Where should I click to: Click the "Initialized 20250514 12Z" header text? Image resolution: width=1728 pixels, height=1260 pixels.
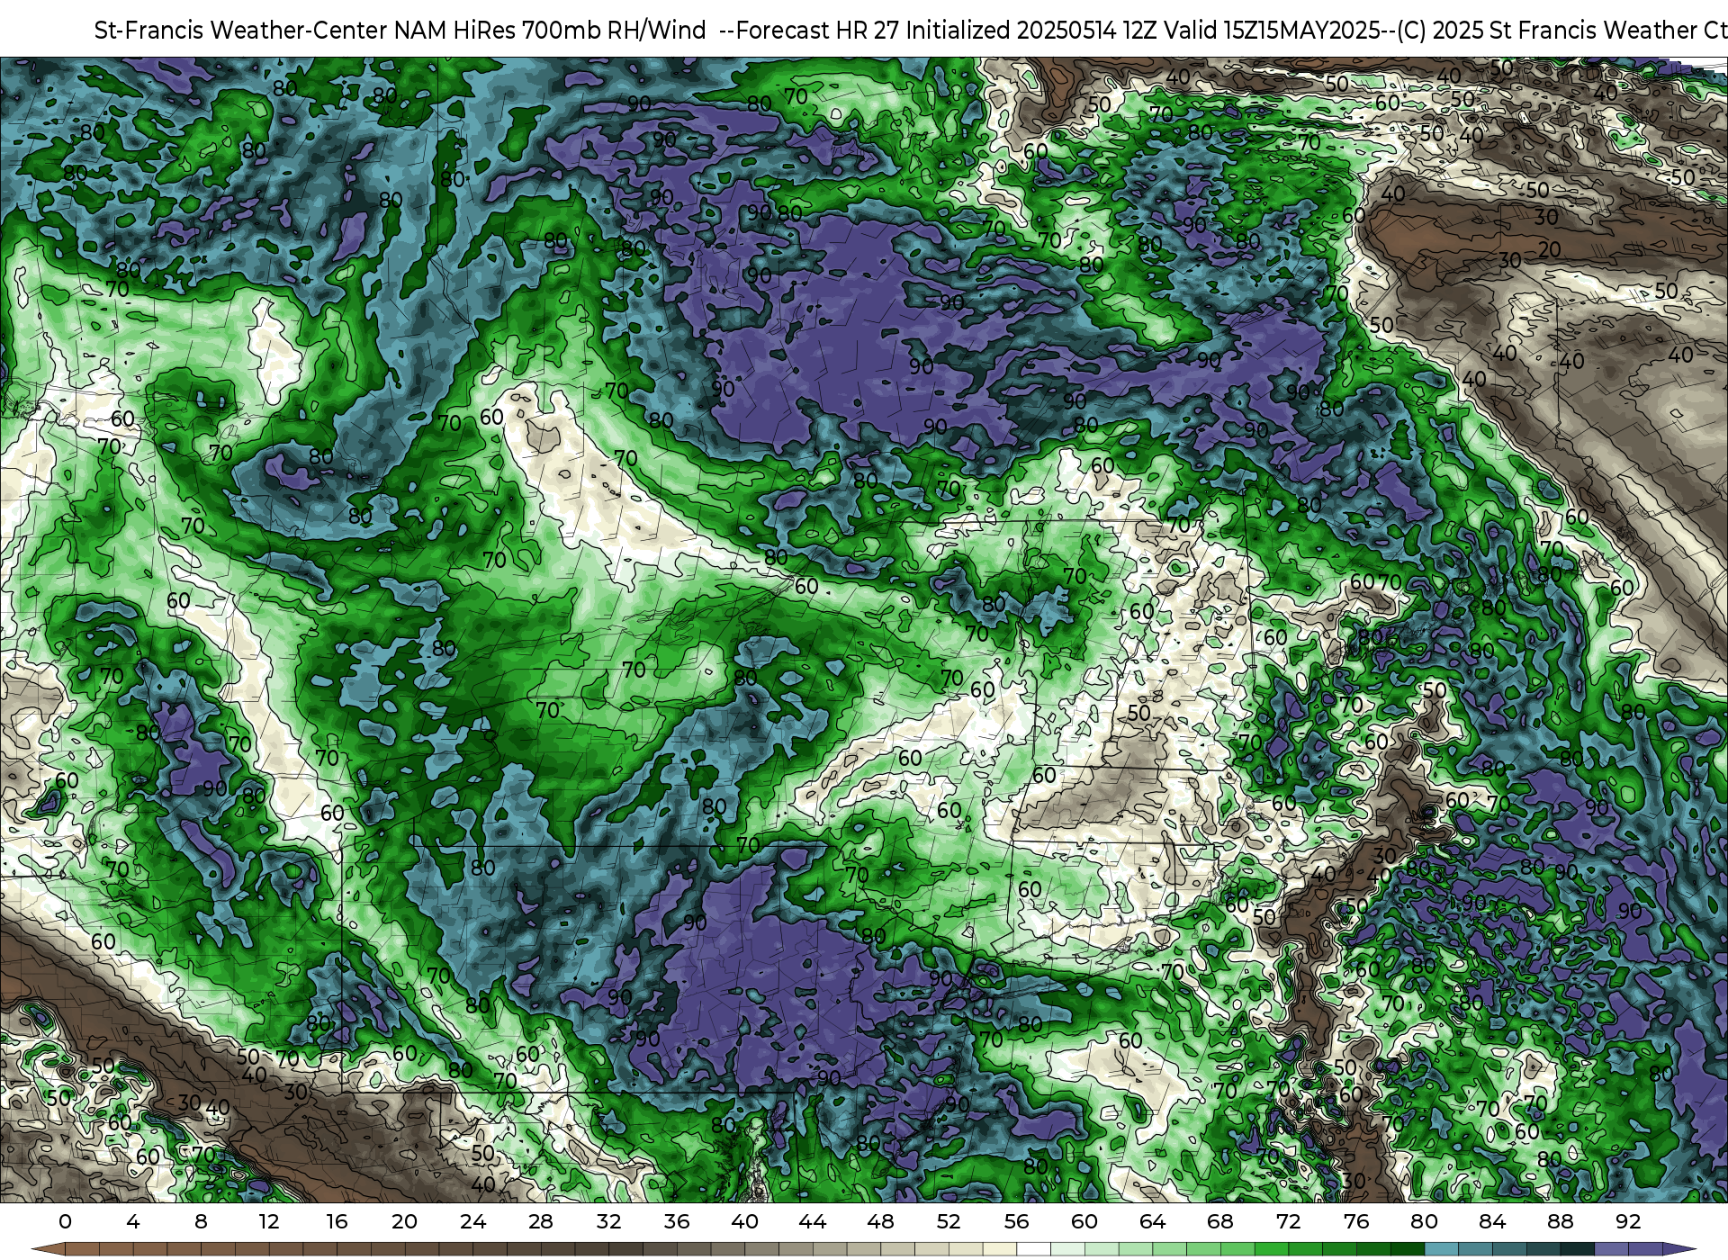1030,31
